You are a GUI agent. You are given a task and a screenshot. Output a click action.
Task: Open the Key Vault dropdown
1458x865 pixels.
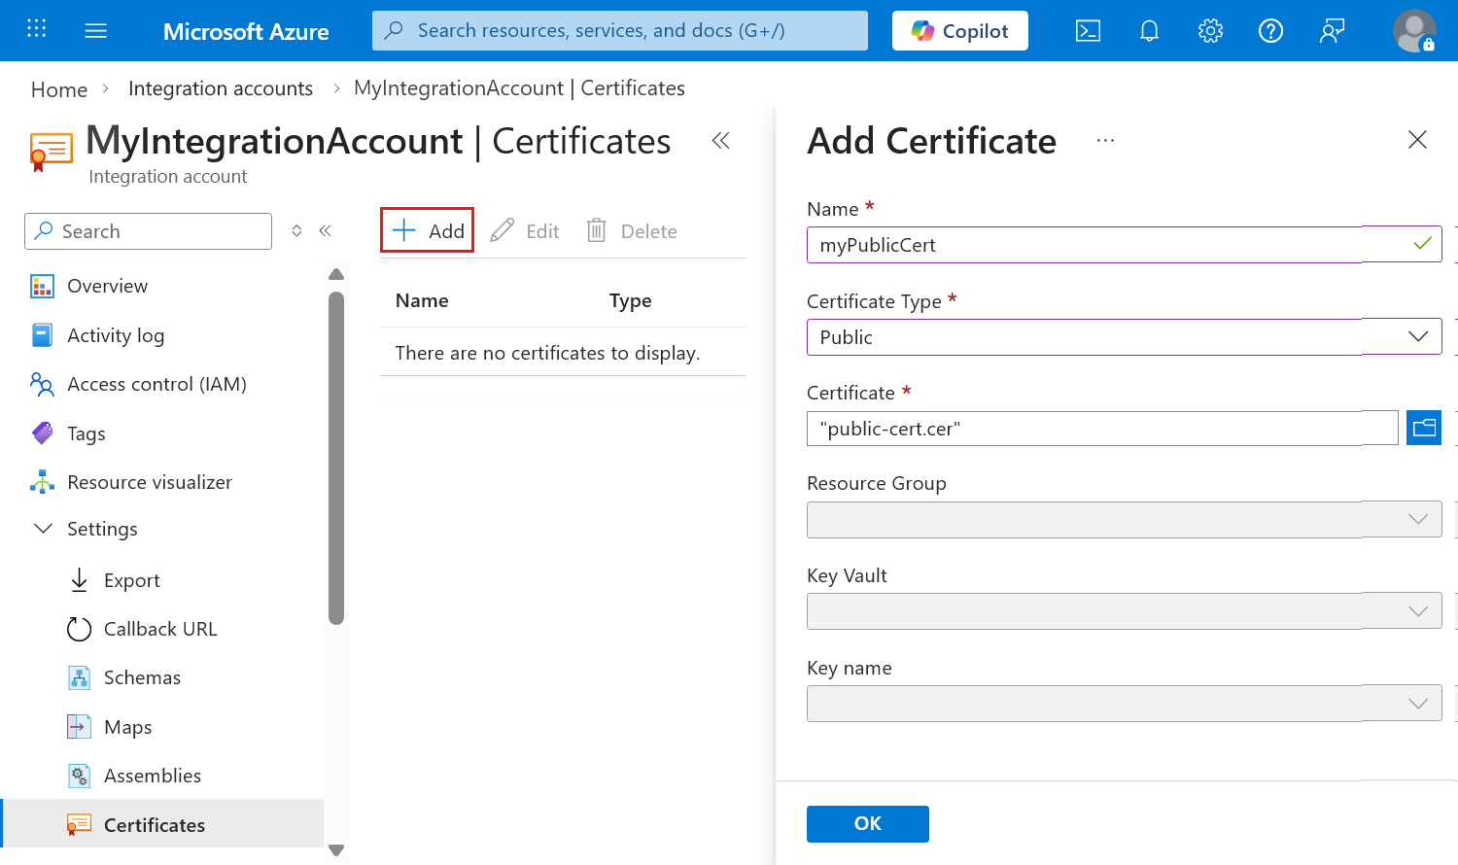(1124, 610)
